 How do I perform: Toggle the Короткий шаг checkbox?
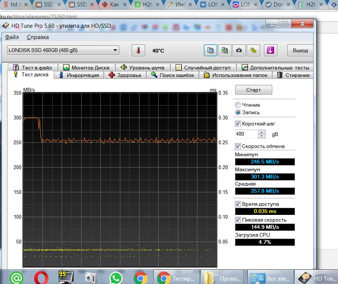click(238, 124)
